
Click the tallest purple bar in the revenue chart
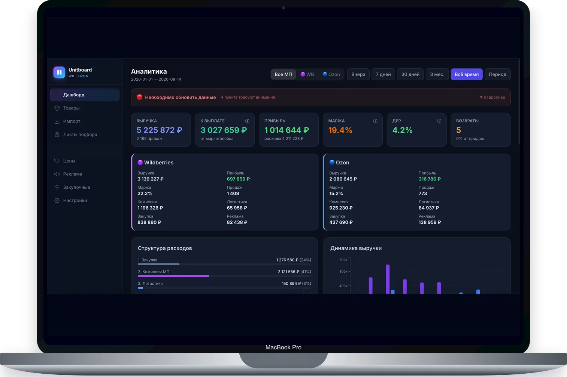pos(388,279)
